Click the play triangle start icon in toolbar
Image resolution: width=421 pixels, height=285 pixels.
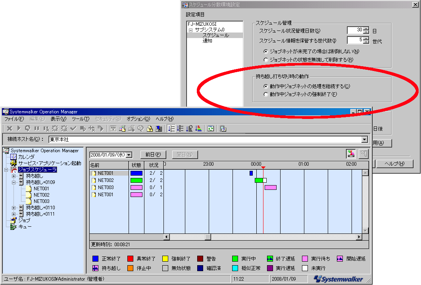(x=19, y=129)
